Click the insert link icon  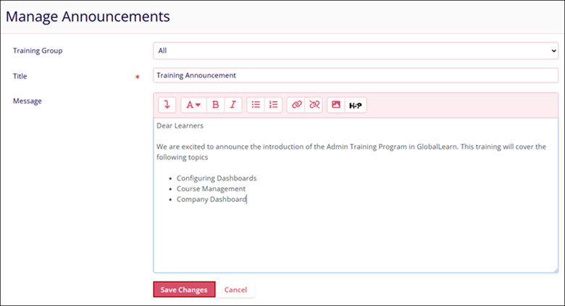point(296,105)
